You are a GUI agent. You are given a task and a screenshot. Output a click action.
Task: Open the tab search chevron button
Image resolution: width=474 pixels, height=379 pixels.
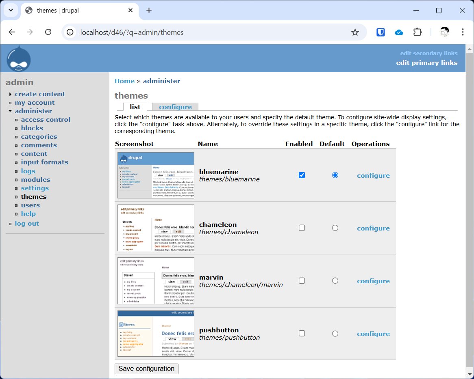point(11,10)
